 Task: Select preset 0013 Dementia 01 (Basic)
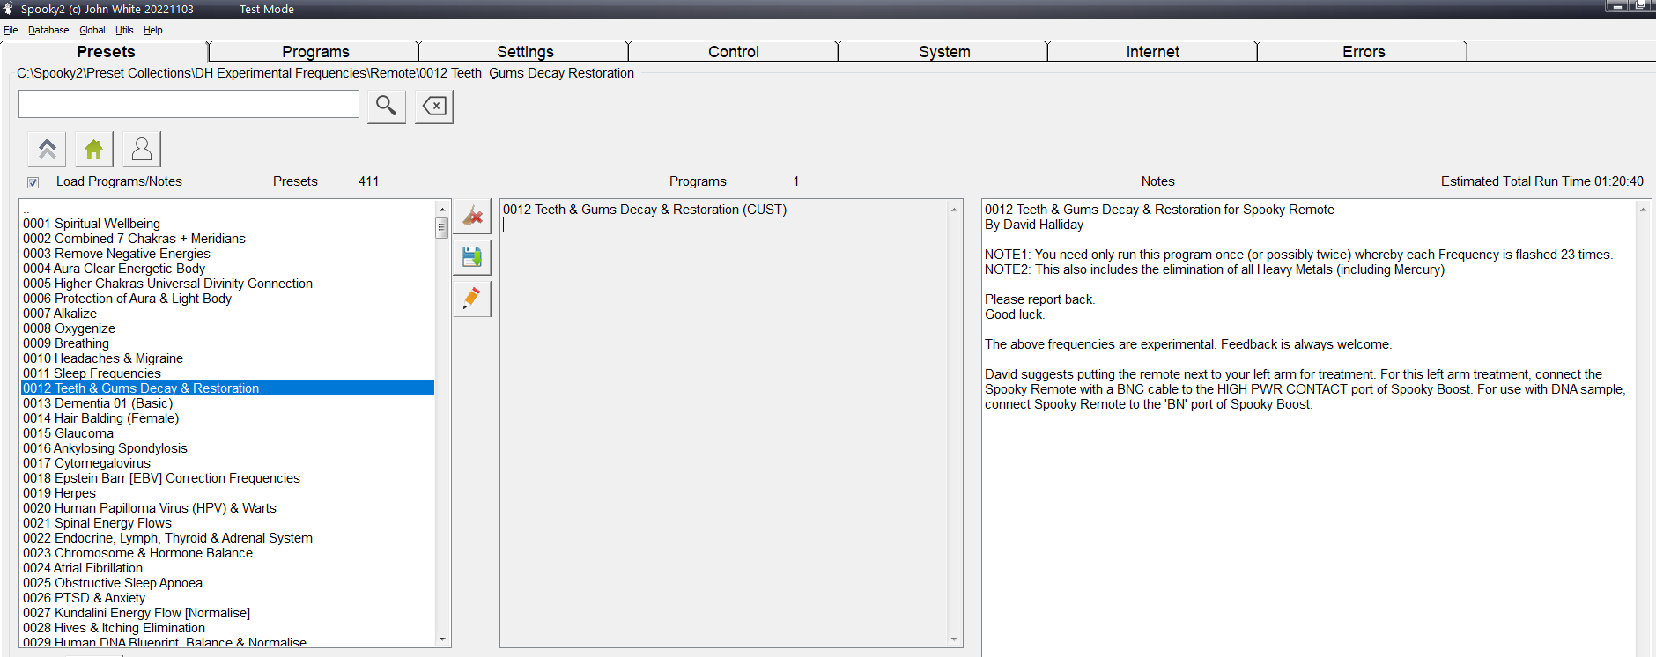point(98,403)
